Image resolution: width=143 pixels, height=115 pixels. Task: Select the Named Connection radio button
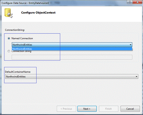coord(9,39)
